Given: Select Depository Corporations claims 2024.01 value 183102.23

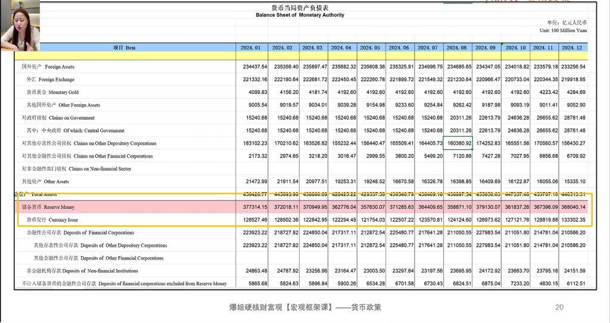Looking at the screenshot, I should click(255, 143).
